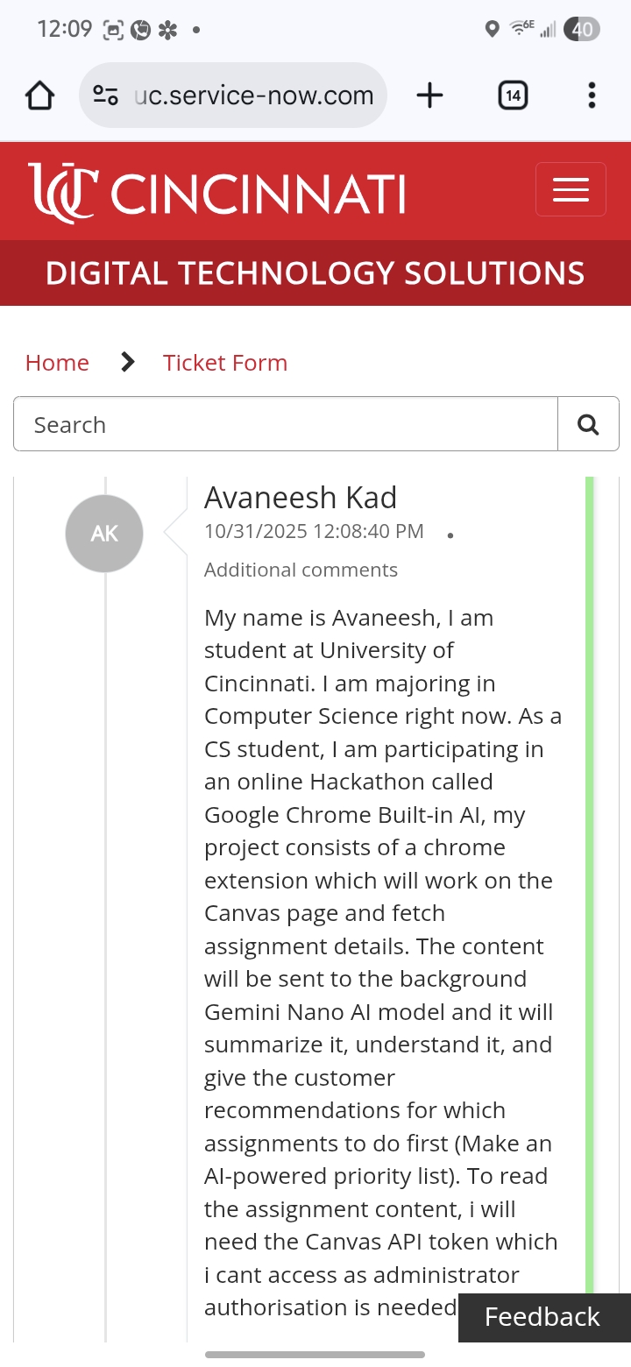Open the Ticket Form breadcrumb

(225, 363)
